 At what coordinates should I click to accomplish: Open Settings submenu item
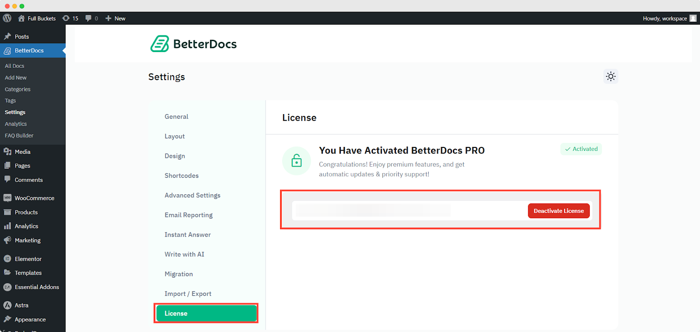pyautogui.click(x=15, y=112)
